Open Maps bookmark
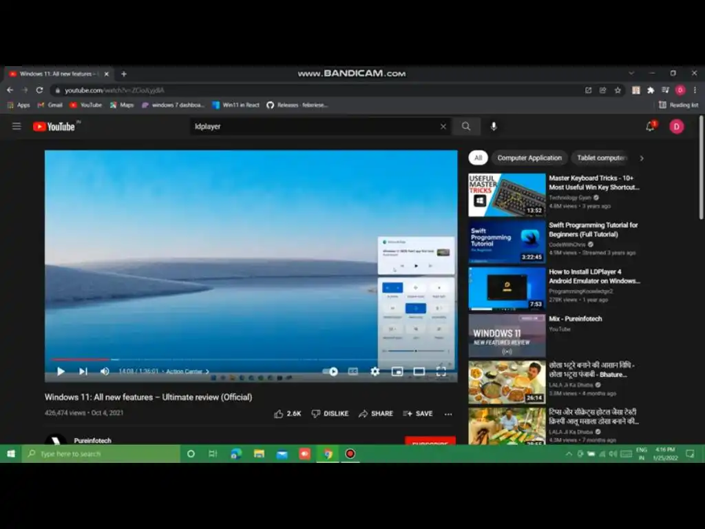This screenshot has height=529, width=705. tap(122, 105)
